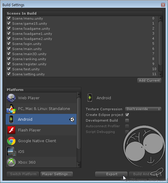The image size is (168, 183).
Task: Select the Flash Player platform name
Action: 29,130
